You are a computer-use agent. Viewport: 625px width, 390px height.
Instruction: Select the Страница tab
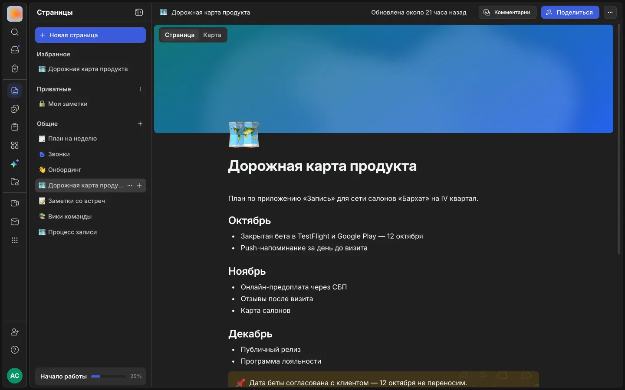(180, 35)
